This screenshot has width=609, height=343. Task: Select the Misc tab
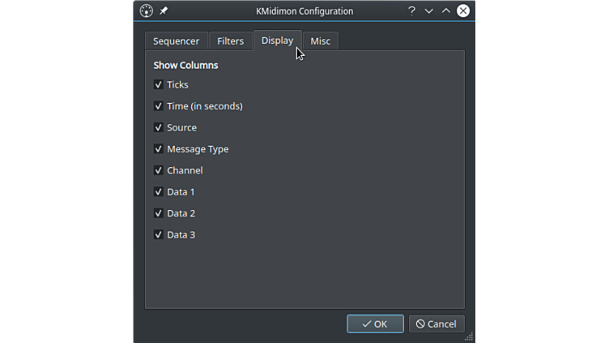point(320,41)
